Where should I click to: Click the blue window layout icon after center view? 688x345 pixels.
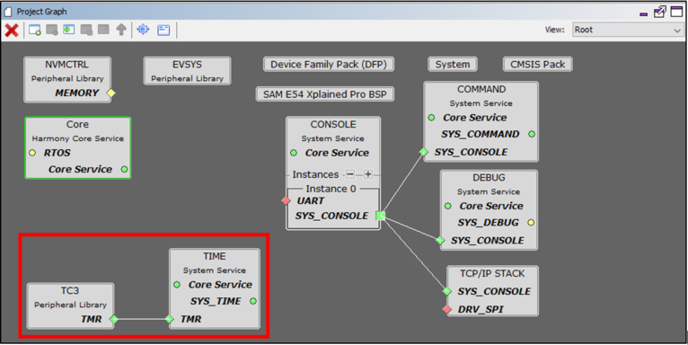tap(163, 30)
